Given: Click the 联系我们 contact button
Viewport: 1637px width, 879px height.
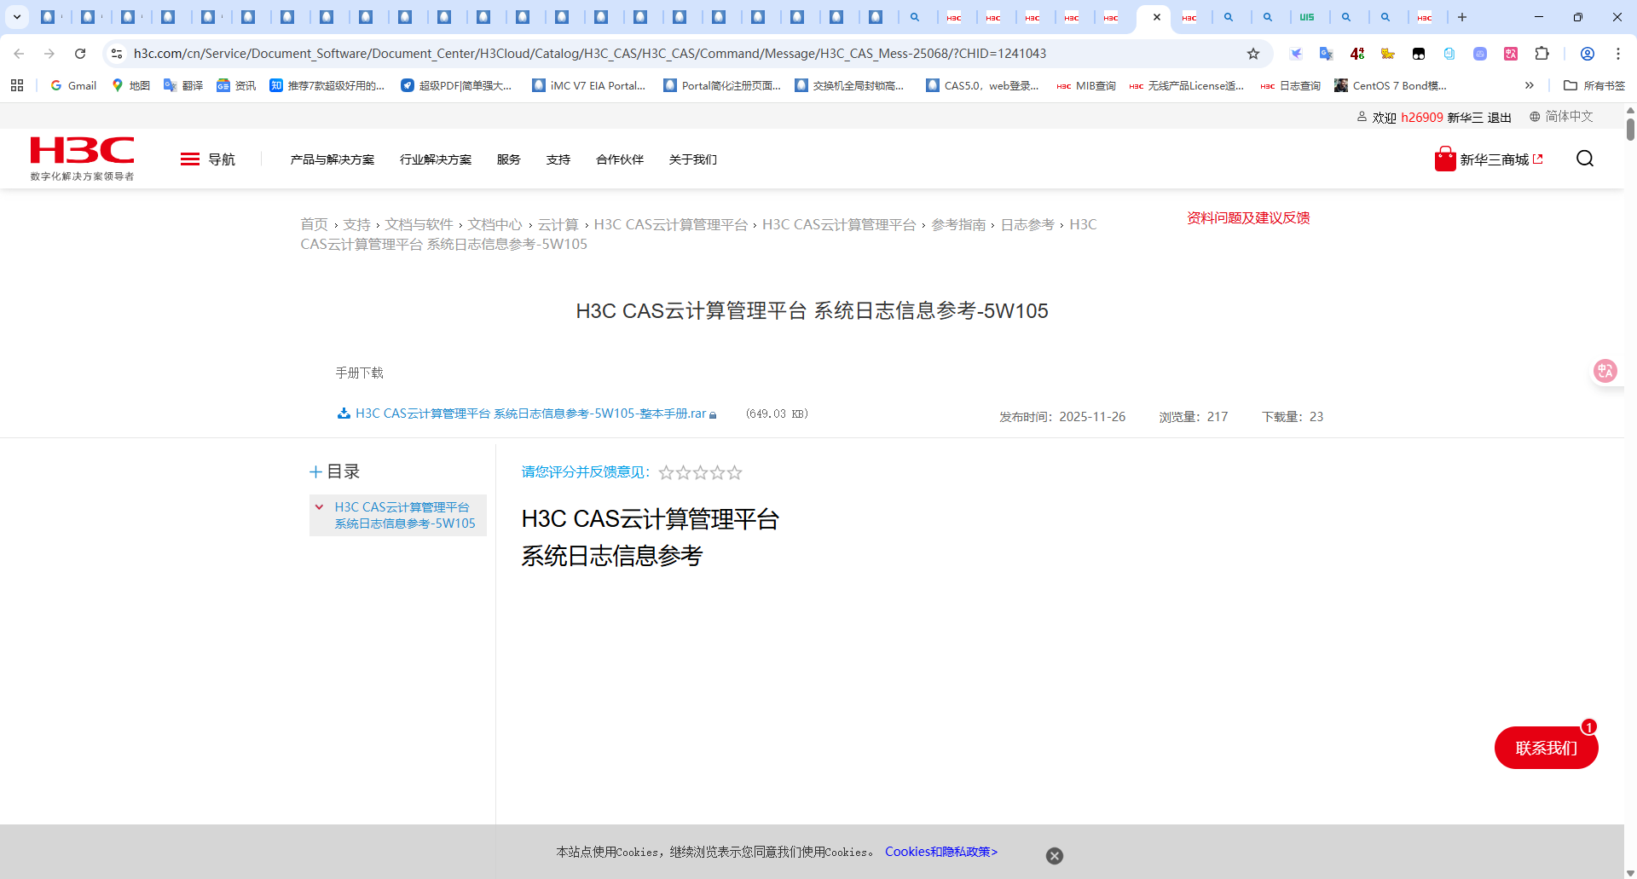Looking at the screenshot, I should pos(1545,748).
